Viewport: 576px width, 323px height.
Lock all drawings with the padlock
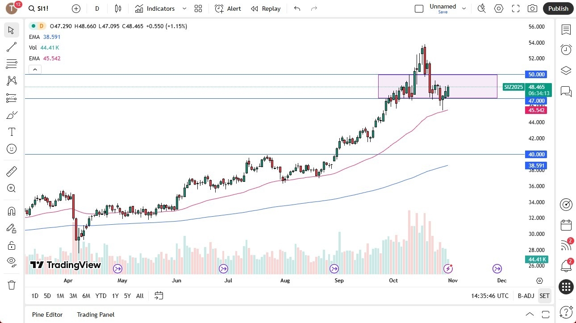(x=12, y=245)
